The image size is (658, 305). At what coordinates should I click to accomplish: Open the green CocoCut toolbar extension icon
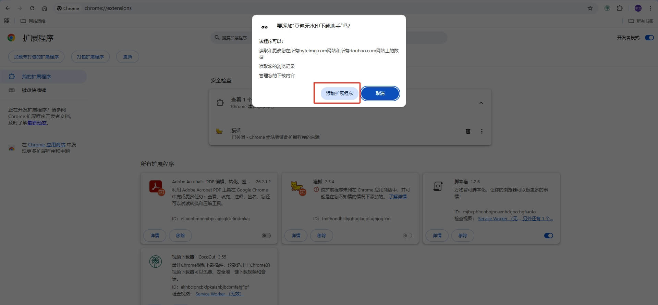coord(607,8)
